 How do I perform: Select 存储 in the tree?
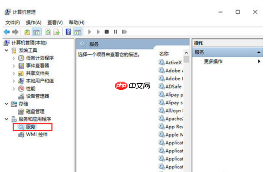click(23, 104)
